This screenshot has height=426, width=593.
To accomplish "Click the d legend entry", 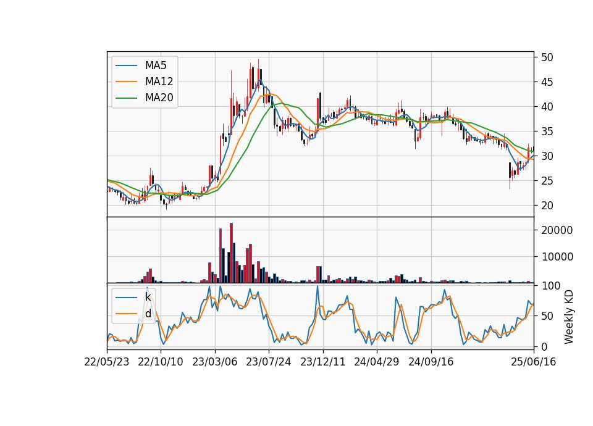I will [x=133, y=314].
